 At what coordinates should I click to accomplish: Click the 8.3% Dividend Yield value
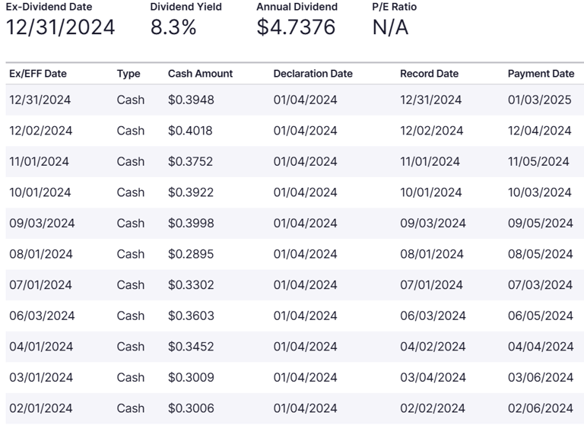pos(173,28)
